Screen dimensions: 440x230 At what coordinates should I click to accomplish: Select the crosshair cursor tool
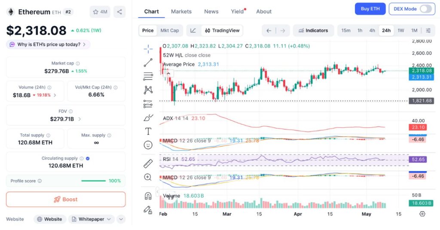(148, 49)
